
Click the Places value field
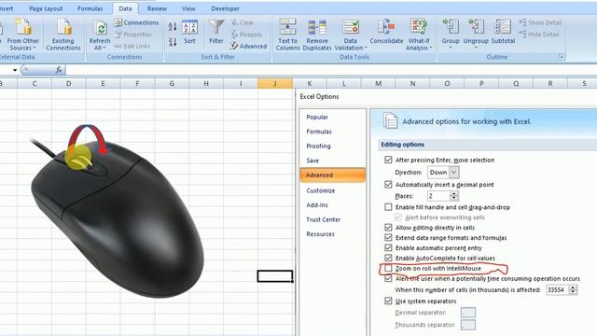pos(438,196)
